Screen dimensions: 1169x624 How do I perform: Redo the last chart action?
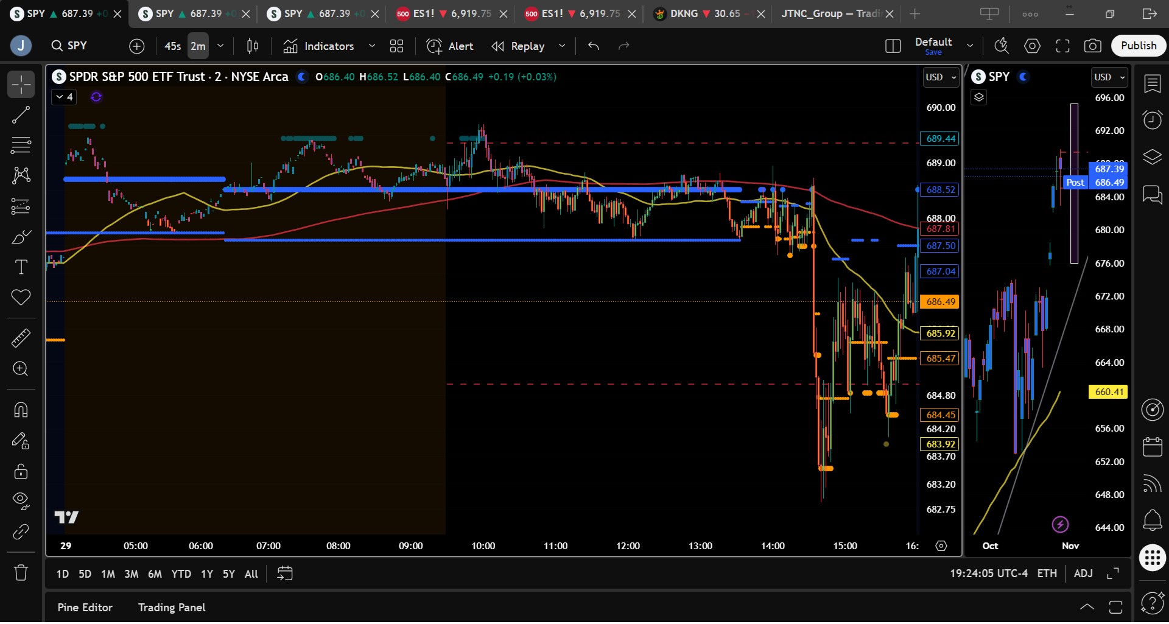[624, 46]
